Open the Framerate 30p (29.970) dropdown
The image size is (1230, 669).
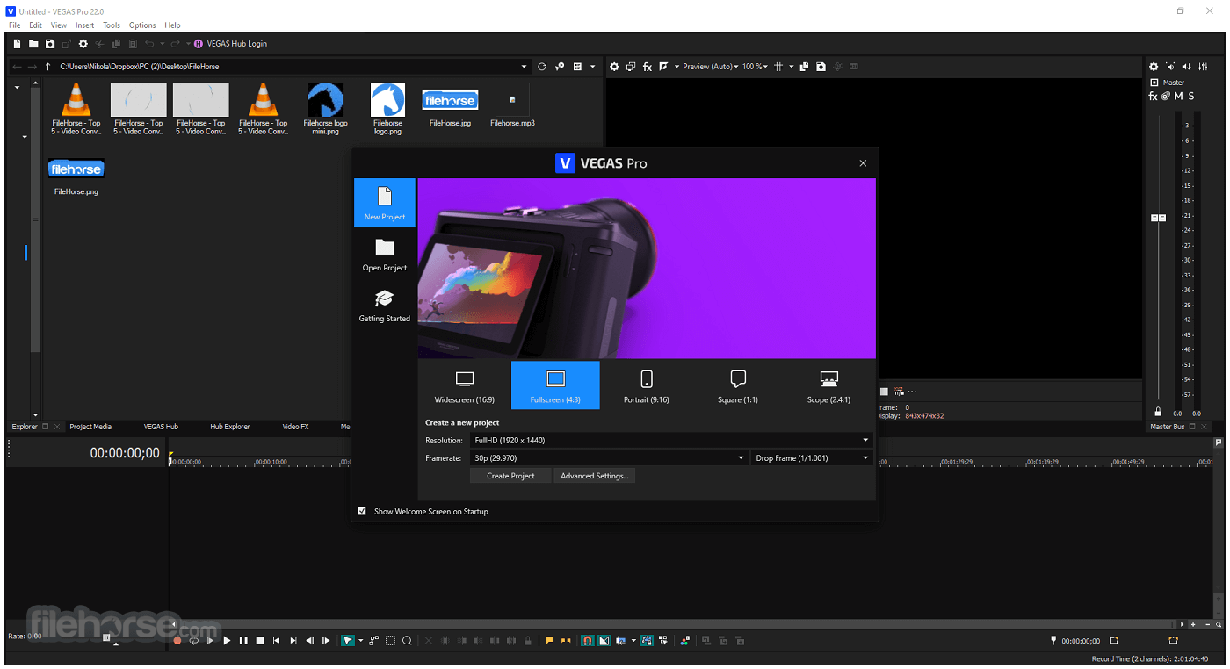click(609, 458)
